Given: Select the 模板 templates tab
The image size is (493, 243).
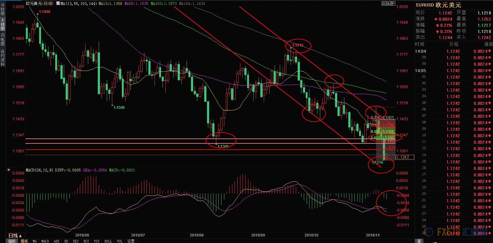Looking at the screenshot, I should 24,241.
